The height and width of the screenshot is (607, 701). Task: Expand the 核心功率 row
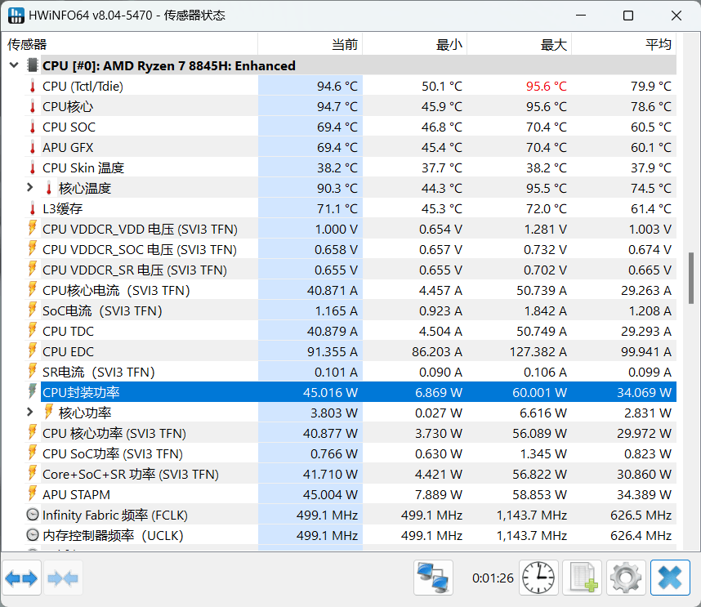(x=30, y=412)
